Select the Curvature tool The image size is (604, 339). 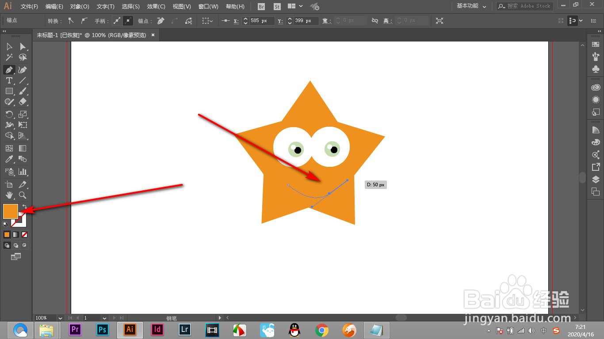point(23,70)
